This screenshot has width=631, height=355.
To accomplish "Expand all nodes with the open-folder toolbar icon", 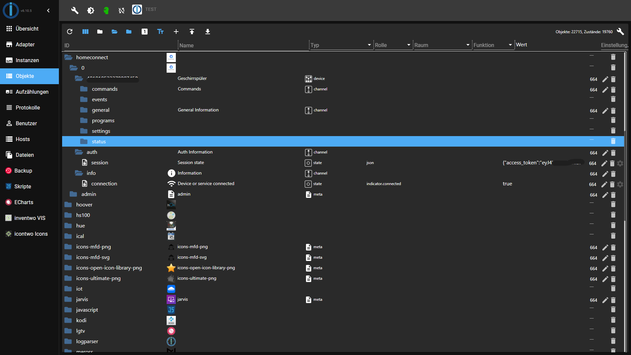I will (x=114, y=32).
